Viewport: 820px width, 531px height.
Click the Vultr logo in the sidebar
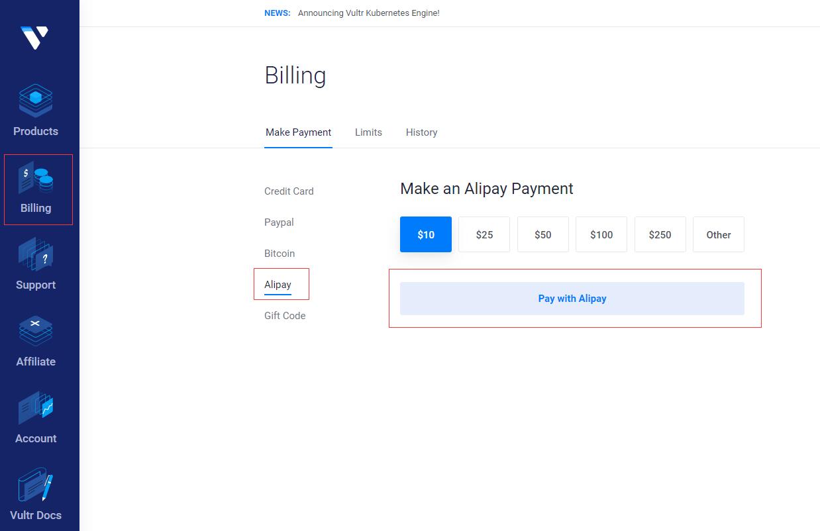click(x=34, y=38)
